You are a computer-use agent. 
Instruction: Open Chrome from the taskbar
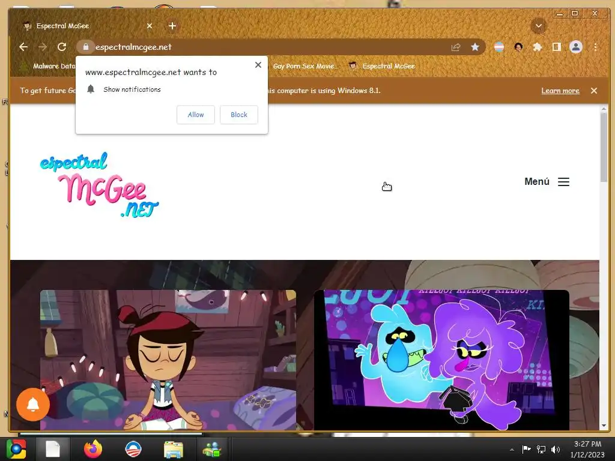pos(16,449)
